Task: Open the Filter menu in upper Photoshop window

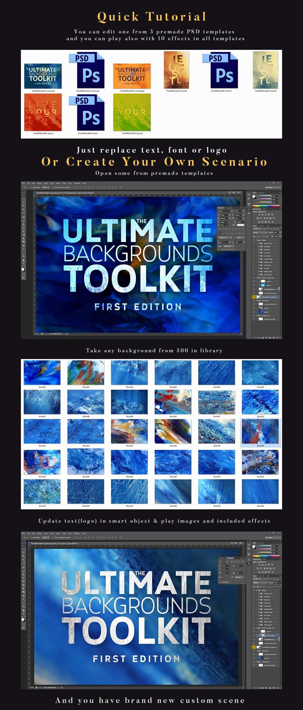Action: [x=64, y=183]
